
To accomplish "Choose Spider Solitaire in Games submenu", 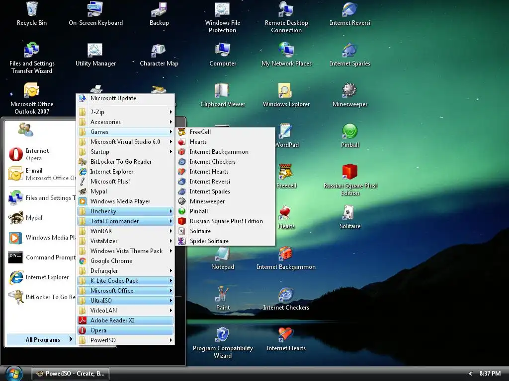I will (225, 241).
